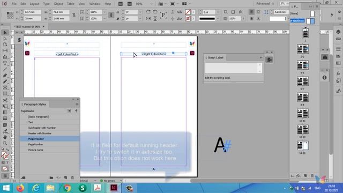Open the Object menu
The image size is (343, 193).
58,4
